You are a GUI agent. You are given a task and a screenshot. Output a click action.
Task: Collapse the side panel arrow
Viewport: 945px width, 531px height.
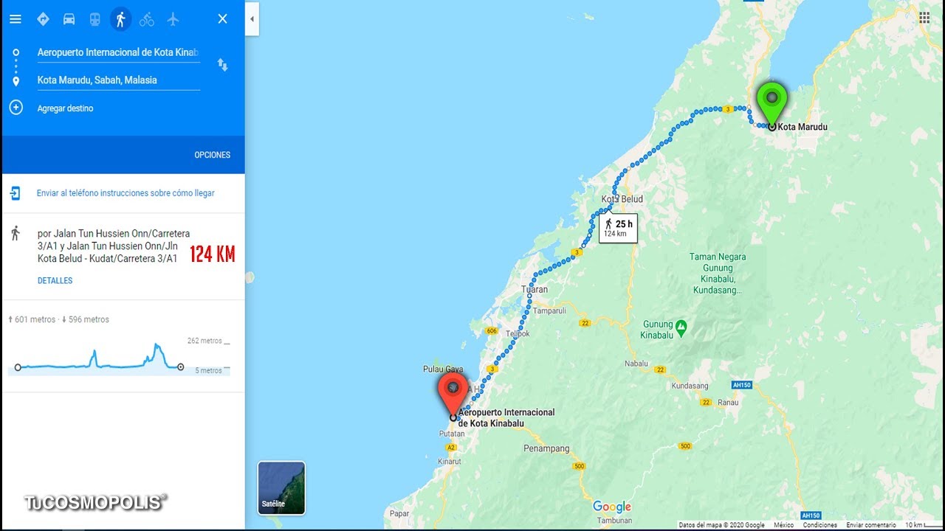[x=252, y=19]
